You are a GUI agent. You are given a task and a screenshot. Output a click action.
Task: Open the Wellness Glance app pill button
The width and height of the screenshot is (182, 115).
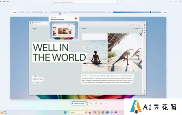pyautogui.click(x=79, y=103)
